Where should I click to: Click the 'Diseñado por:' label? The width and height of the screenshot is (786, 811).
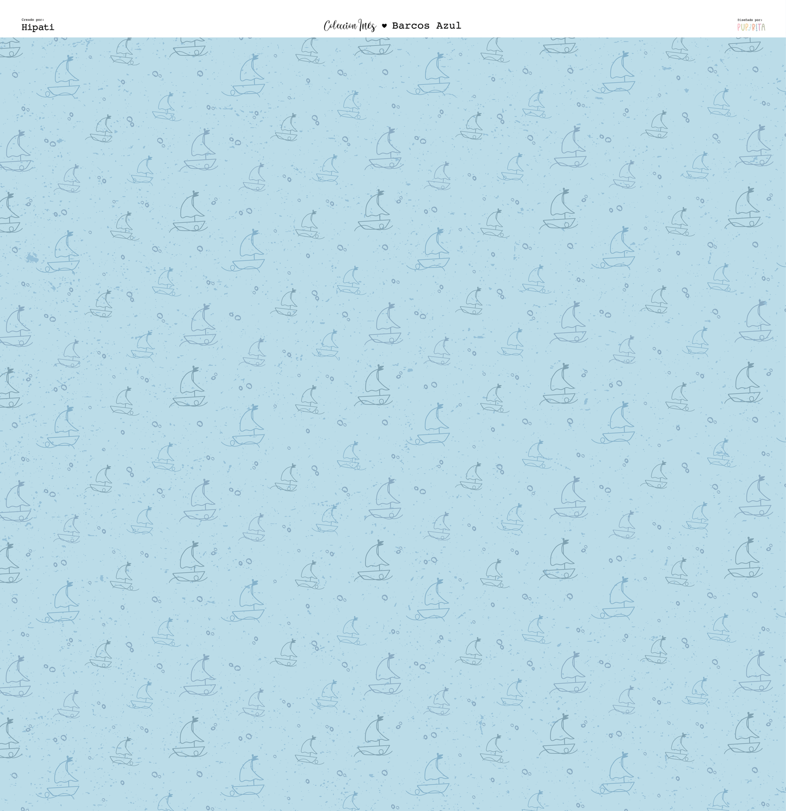pos(750,20)
